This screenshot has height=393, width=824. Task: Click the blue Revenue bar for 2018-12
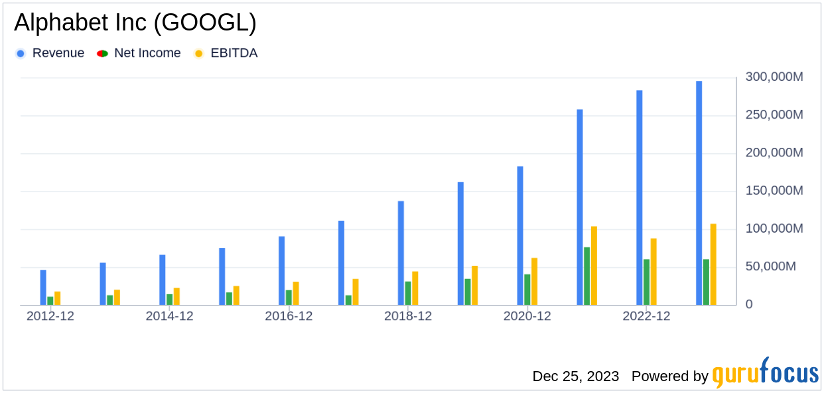[x=401, y=253]
